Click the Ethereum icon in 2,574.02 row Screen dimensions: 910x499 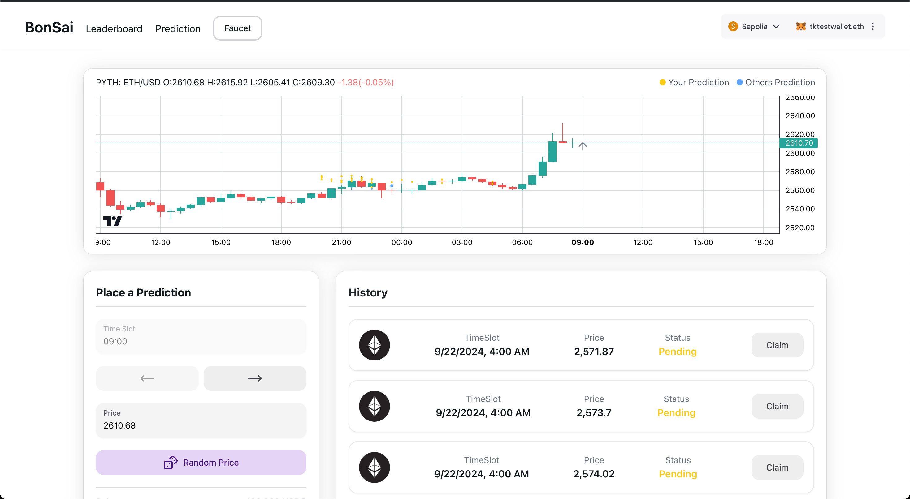[x=375, y=467]
